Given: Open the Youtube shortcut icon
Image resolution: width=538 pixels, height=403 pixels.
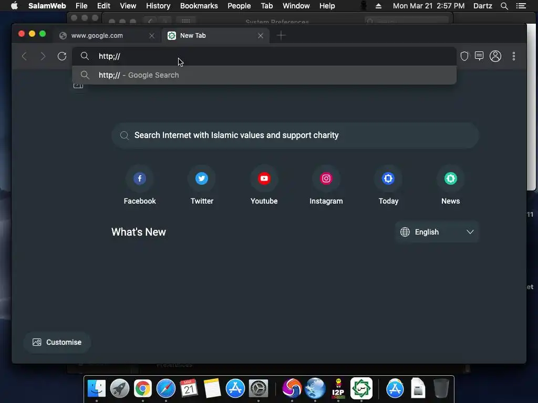Looking at the screenshot, I should [x=264, y=178].
